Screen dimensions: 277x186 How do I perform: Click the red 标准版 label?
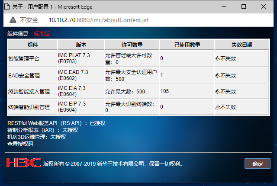click(x=42, y=34)
